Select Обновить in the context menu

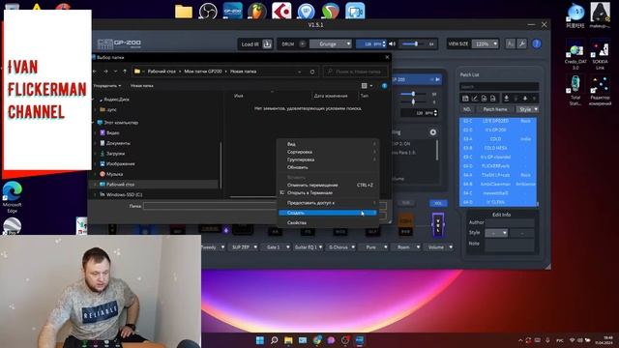coord(328,167)
